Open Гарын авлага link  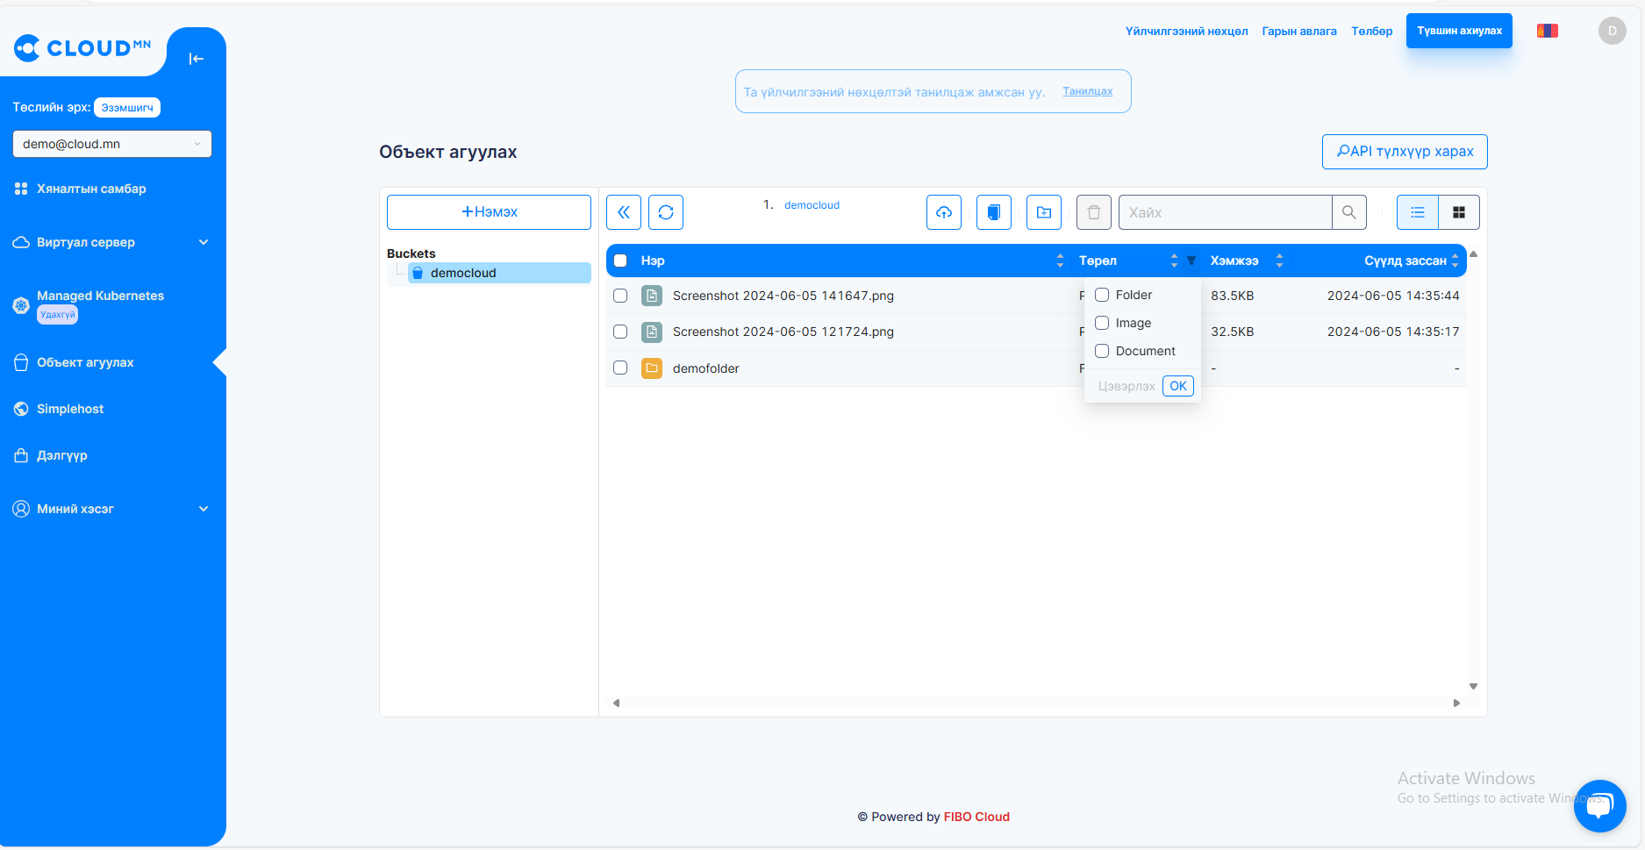click(1299, 31)
